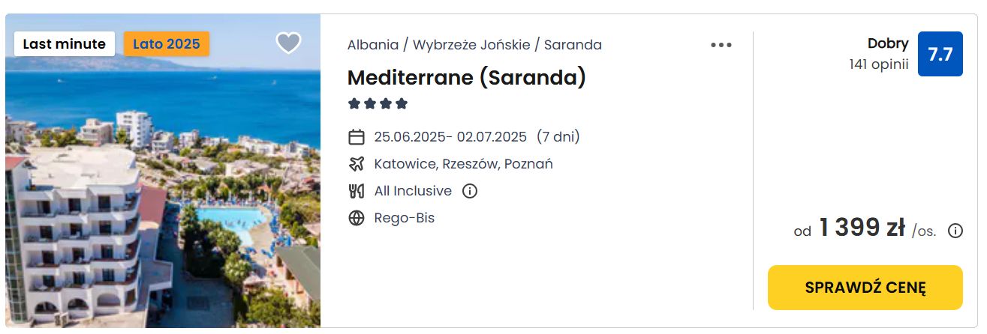Viewport: 987px width, 334px height.
Task: Toggle the heart favorite icon on photo
Action: coord(288,43)
